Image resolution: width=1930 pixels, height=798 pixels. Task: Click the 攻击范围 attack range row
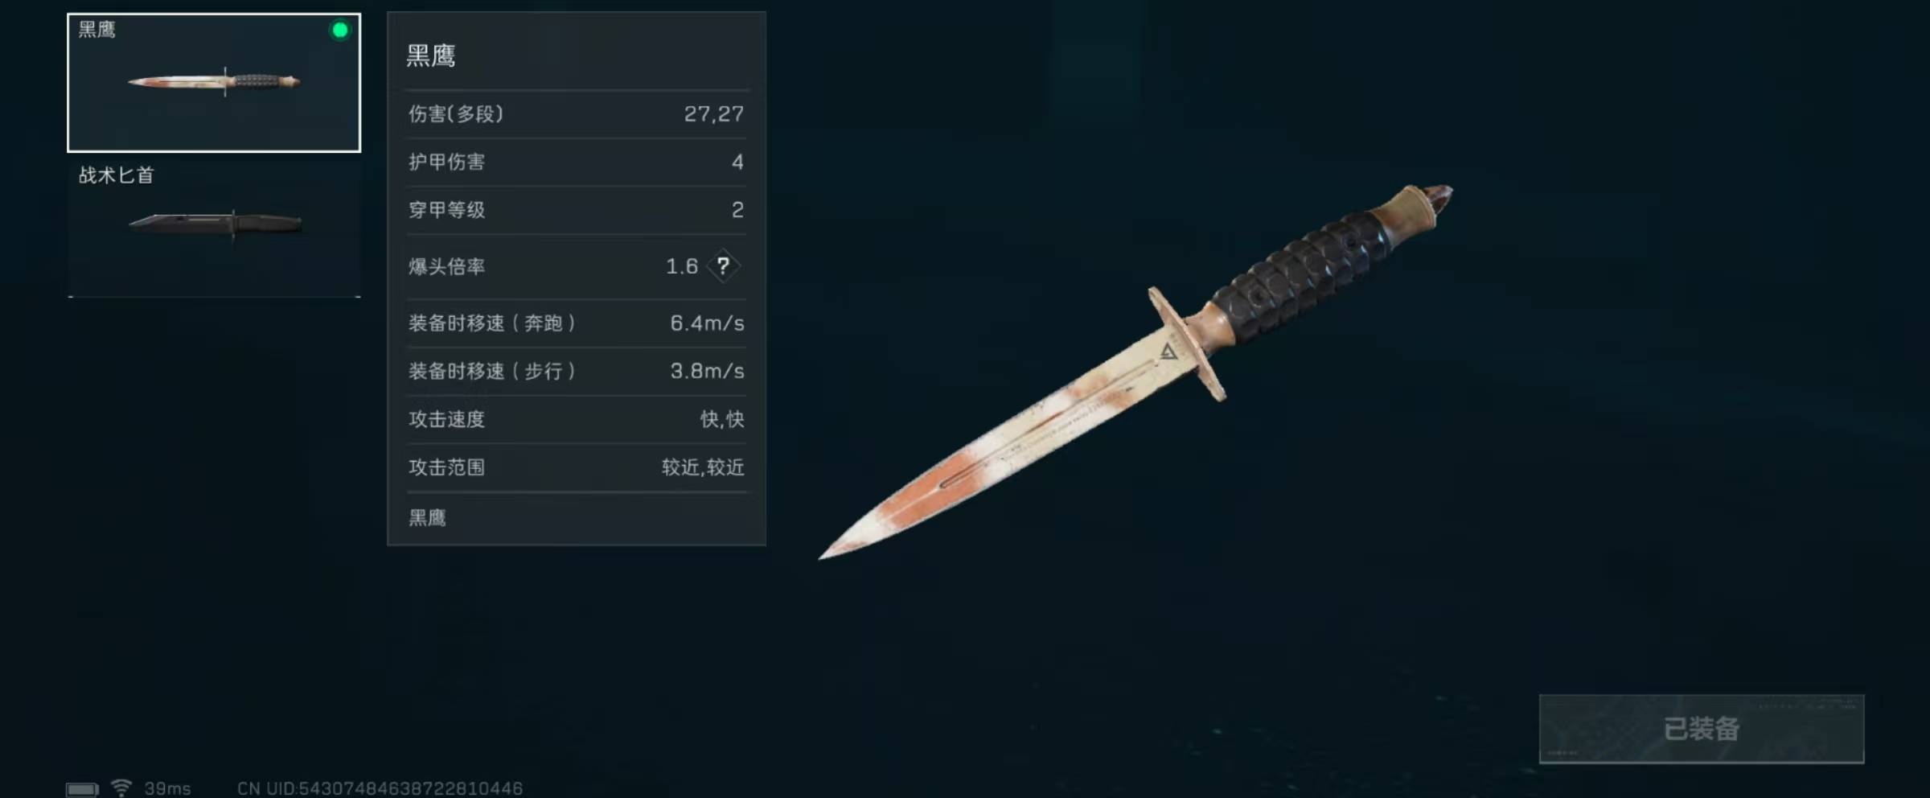(x=577, y=468)
